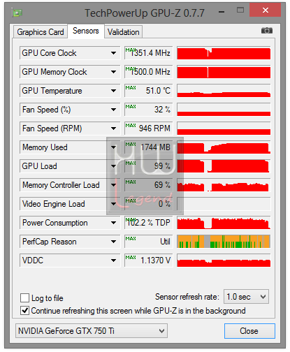
Task: Select the Sensors tab
Action: tap(86, 31)
